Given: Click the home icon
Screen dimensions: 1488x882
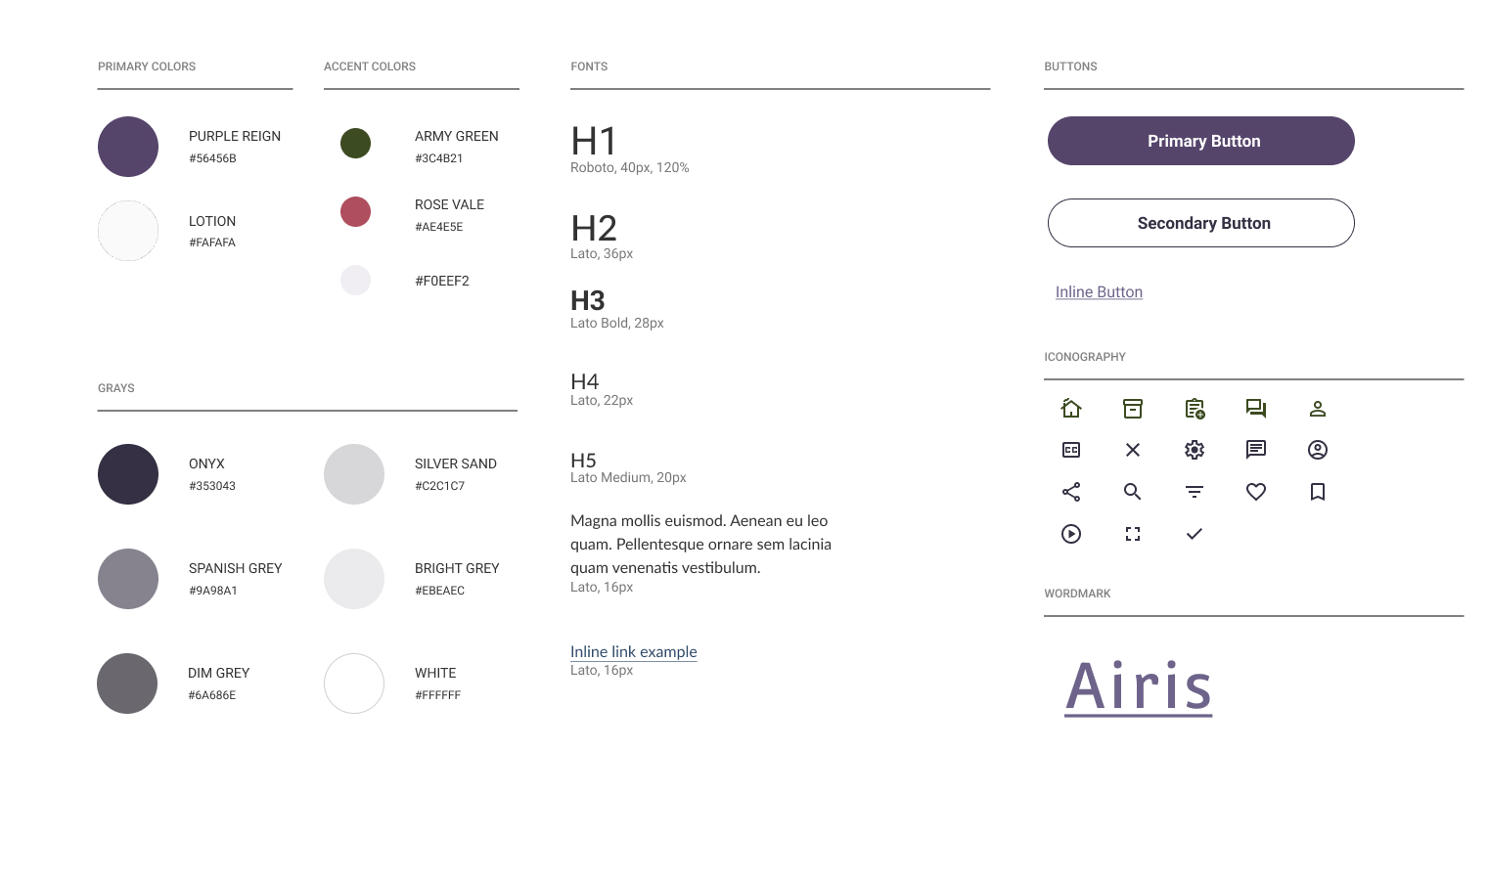Looking at the screenshot, I should click(1071, 408).
